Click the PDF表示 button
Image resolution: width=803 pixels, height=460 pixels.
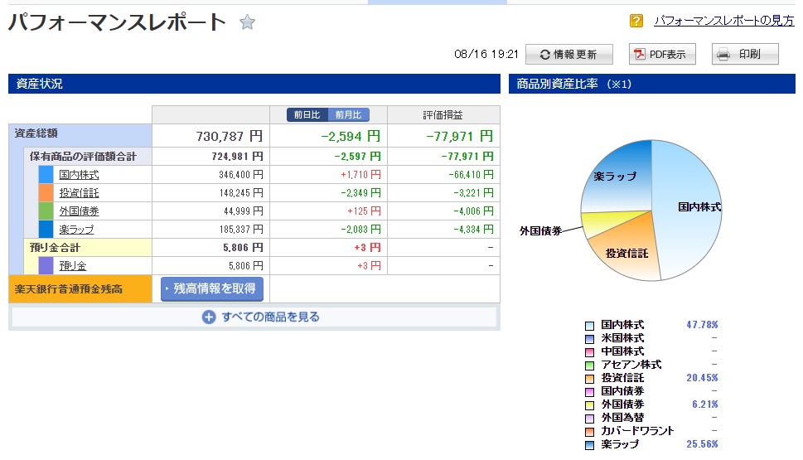[662, 55]
